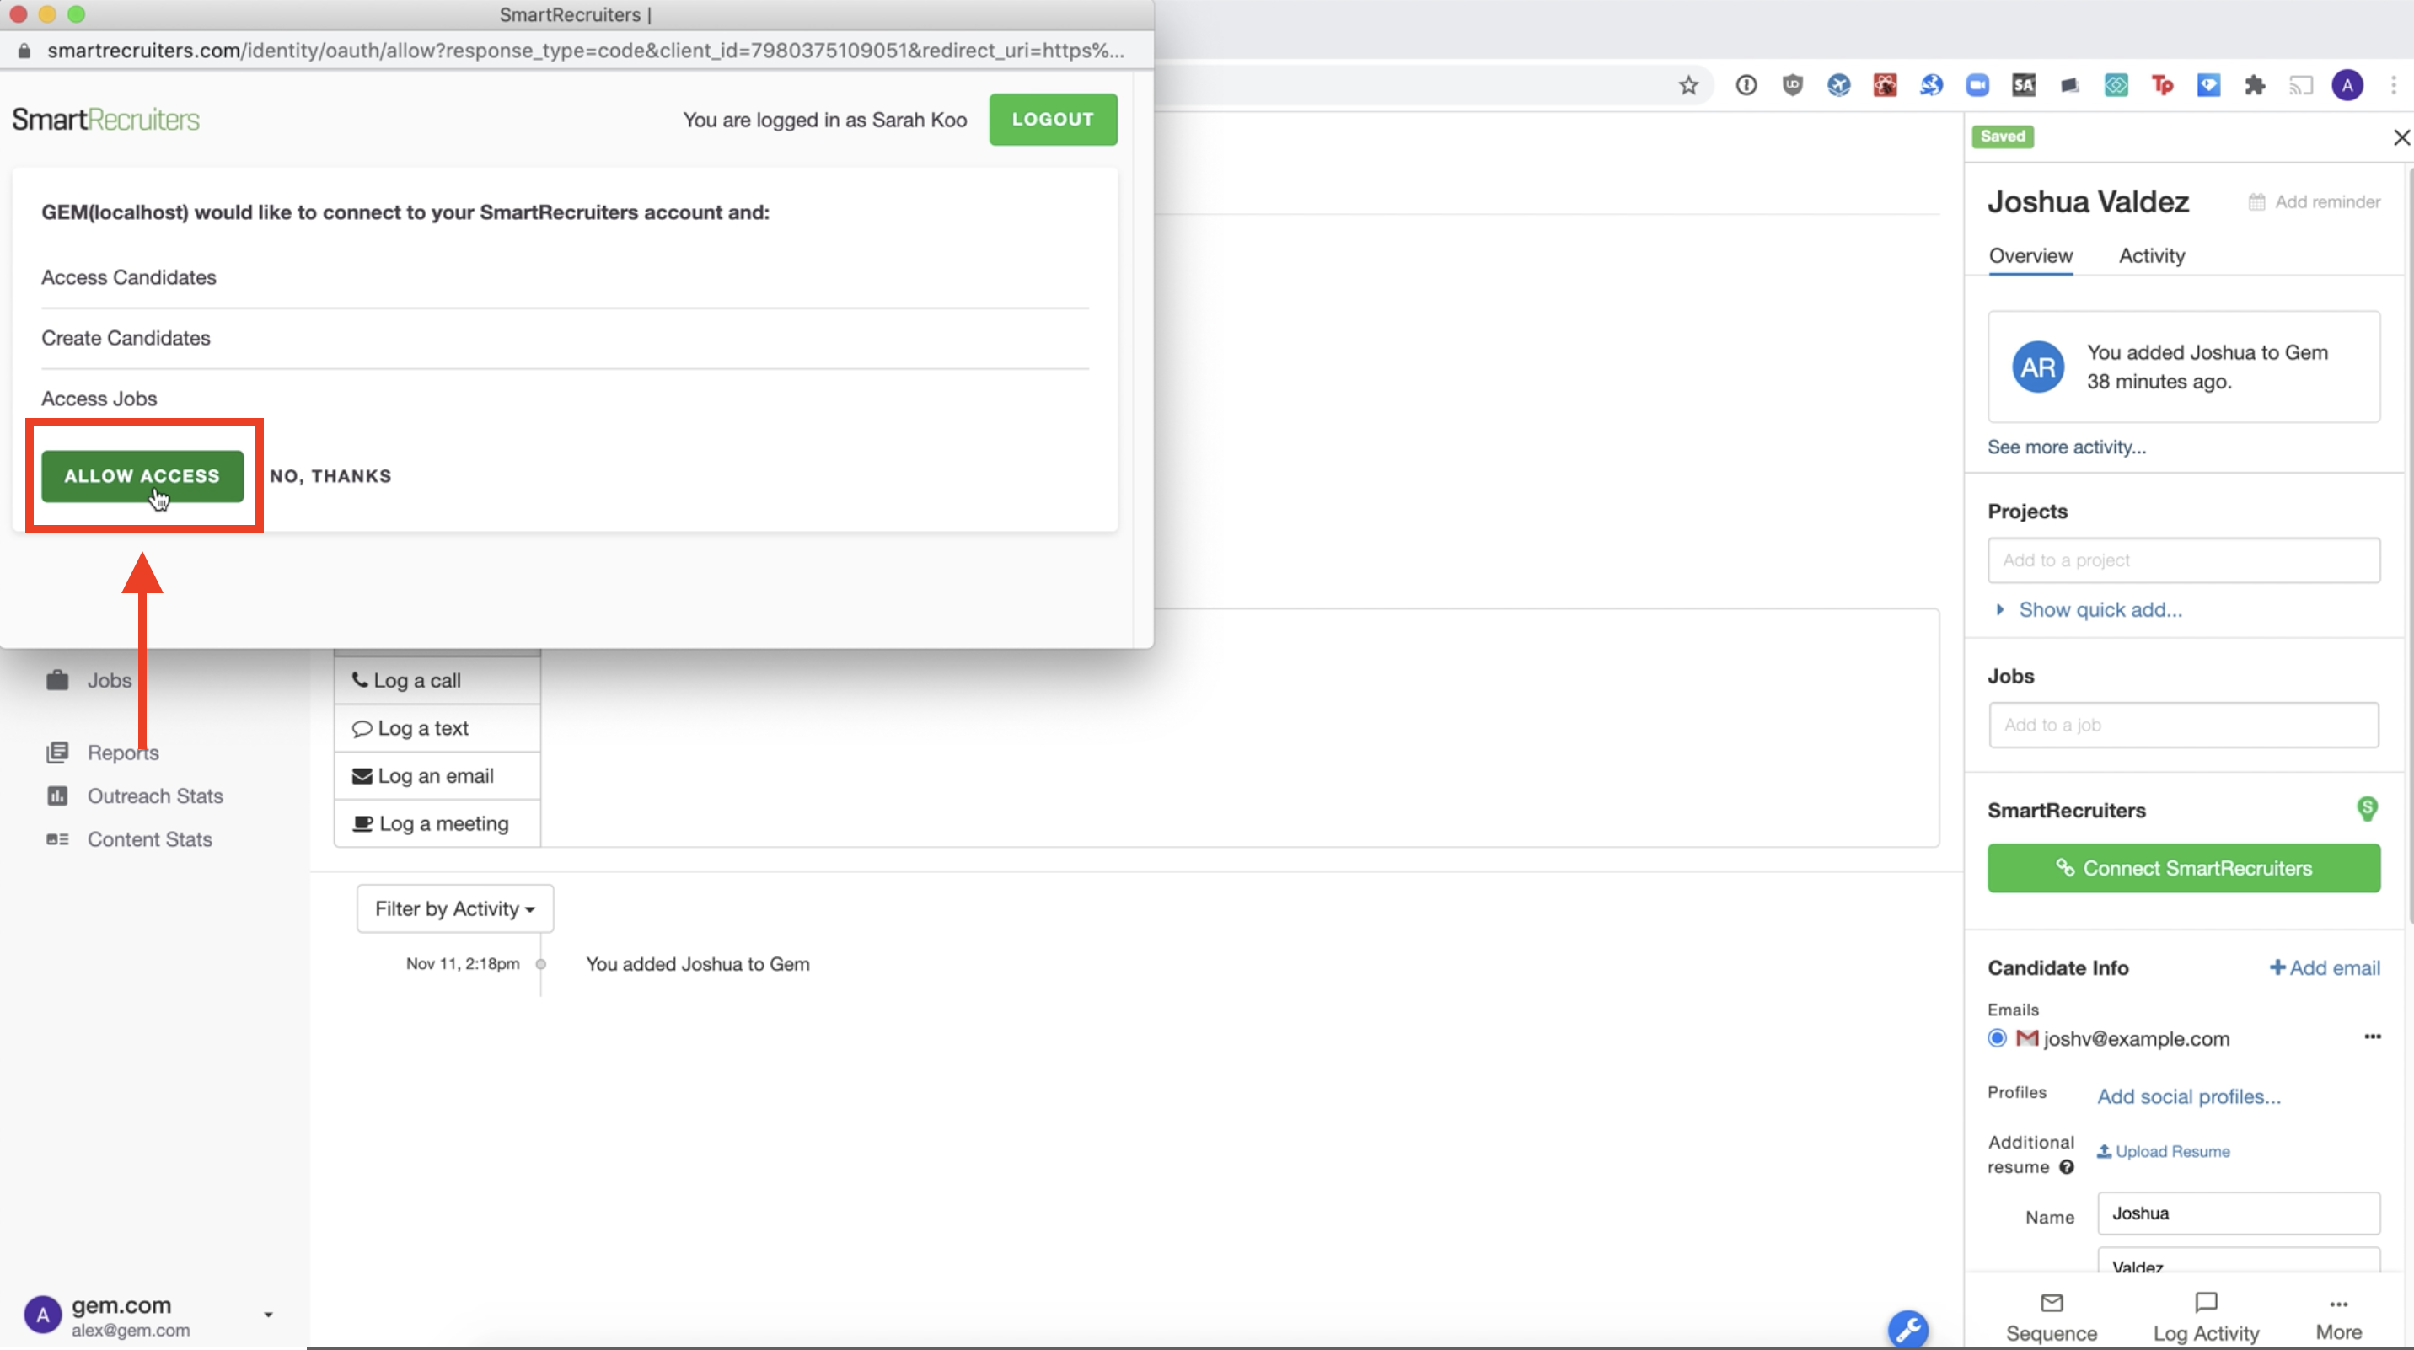The width and height of the screenshot is (2414, 1350).
Task: Click the blue globe runner extension icon
Action: point(1931,85)
